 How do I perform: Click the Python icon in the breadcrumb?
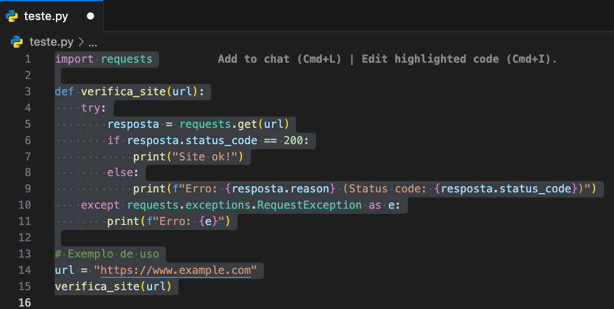point(16,41)
